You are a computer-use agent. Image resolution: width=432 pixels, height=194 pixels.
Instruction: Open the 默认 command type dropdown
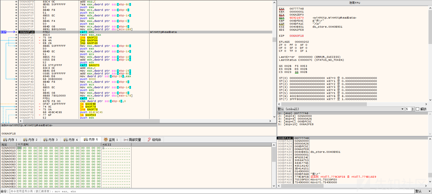[x=423, y=191]
